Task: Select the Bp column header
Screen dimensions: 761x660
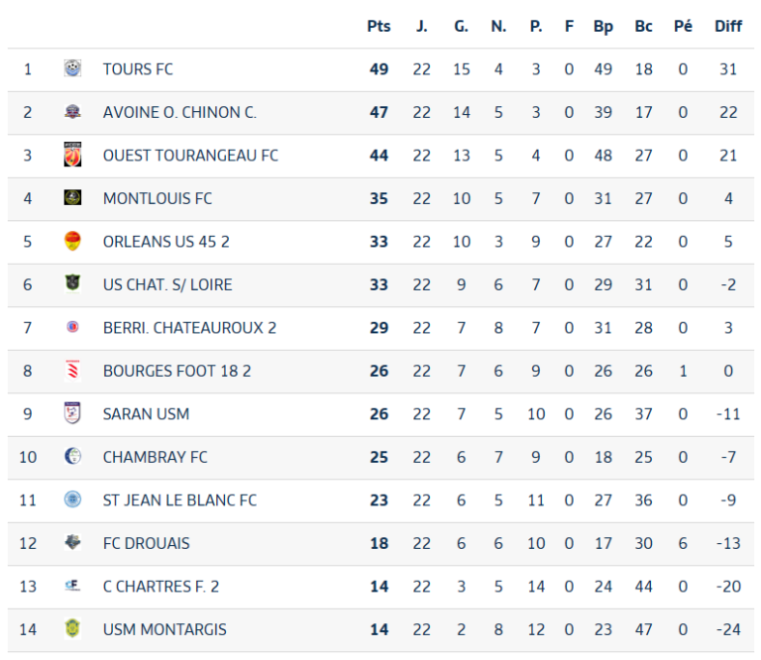Action: [603, 26]
